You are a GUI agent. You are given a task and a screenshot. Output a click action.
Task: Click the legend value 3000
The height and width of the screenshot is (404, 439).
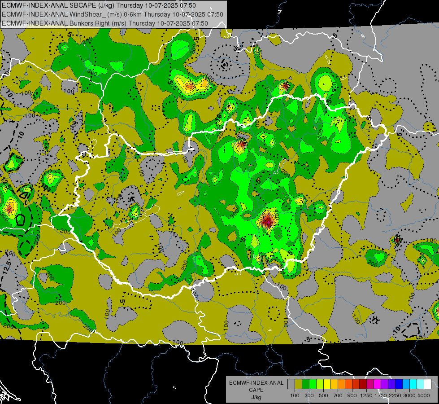click(x=409, y=395)
